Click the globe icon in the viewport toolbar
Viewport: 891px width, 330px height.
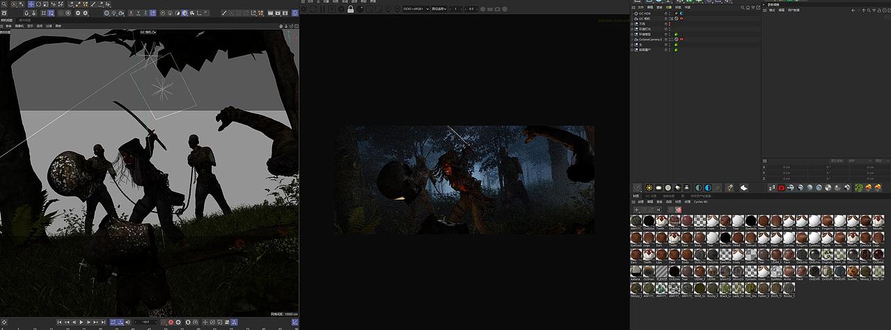107,13
